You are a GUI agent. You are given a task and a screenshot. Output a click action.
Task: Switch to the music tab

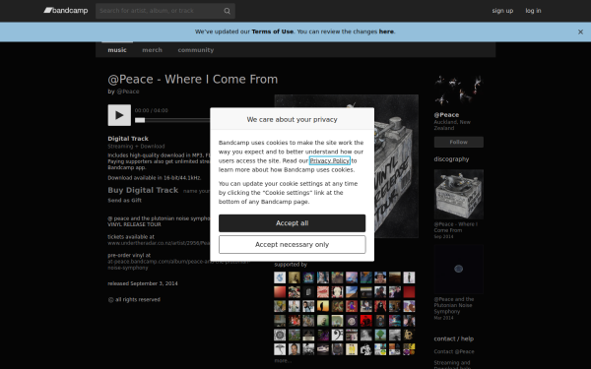coord(117,50)
